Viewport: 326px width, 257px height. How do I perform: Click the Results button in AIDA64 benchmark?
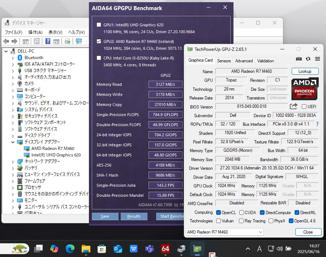click(134, 216)
